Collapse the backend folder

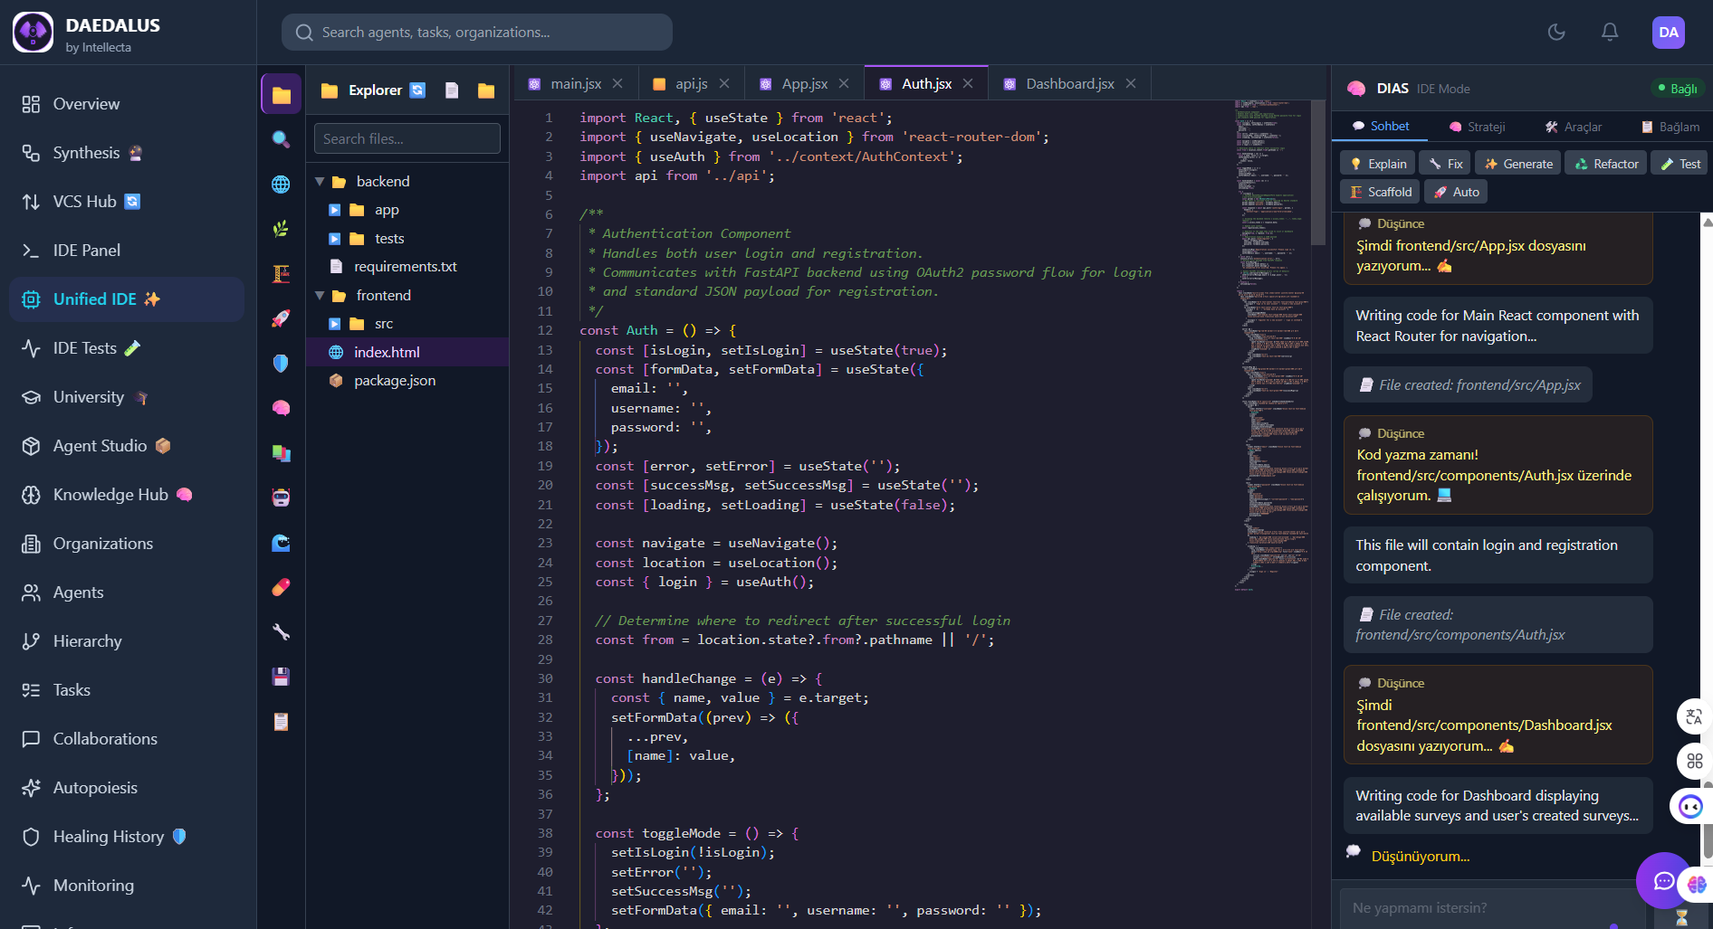320,182
